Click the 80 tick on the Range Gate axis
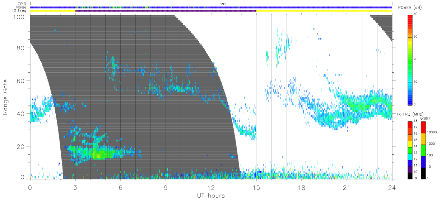Viewport: 441px width, 203px height. click(x=21, y=48)
